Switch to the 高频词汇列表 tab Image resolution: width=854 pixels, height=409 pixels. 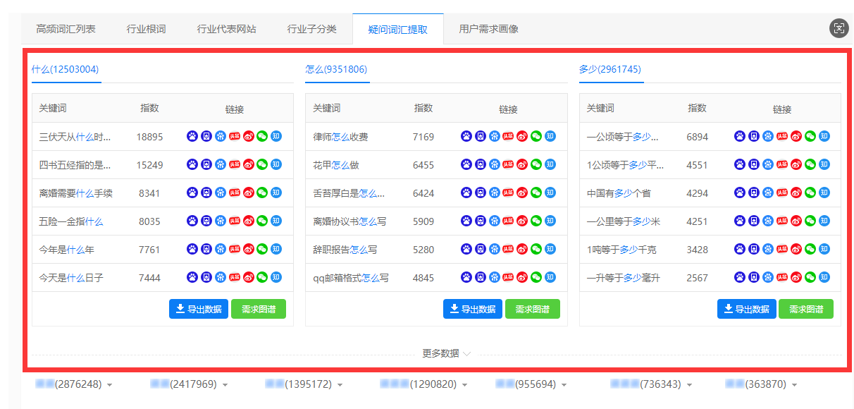[66, 29]
